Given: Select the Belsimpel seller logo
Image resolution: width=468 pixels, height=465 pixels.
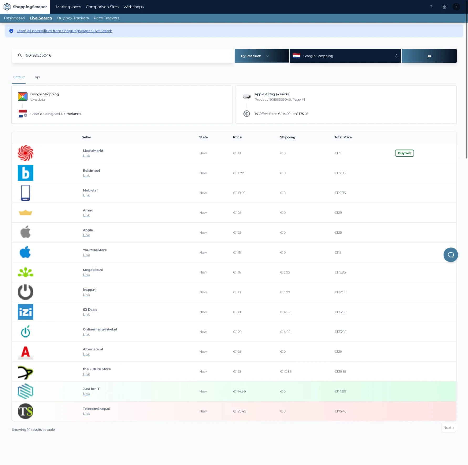Looking at the screenshot, I should [25, 173].
